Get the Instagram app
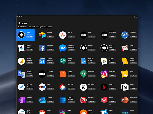The width and height of the screenshot is (153, 114). [113, 76]
